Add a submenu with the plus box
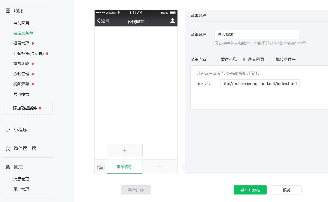This screenshot has width=328, height=202. [125, 150]
